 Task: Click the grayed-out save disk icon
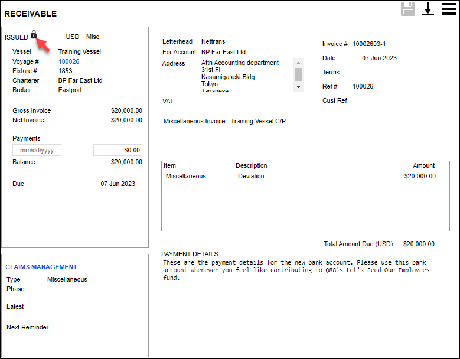(408, 9)
